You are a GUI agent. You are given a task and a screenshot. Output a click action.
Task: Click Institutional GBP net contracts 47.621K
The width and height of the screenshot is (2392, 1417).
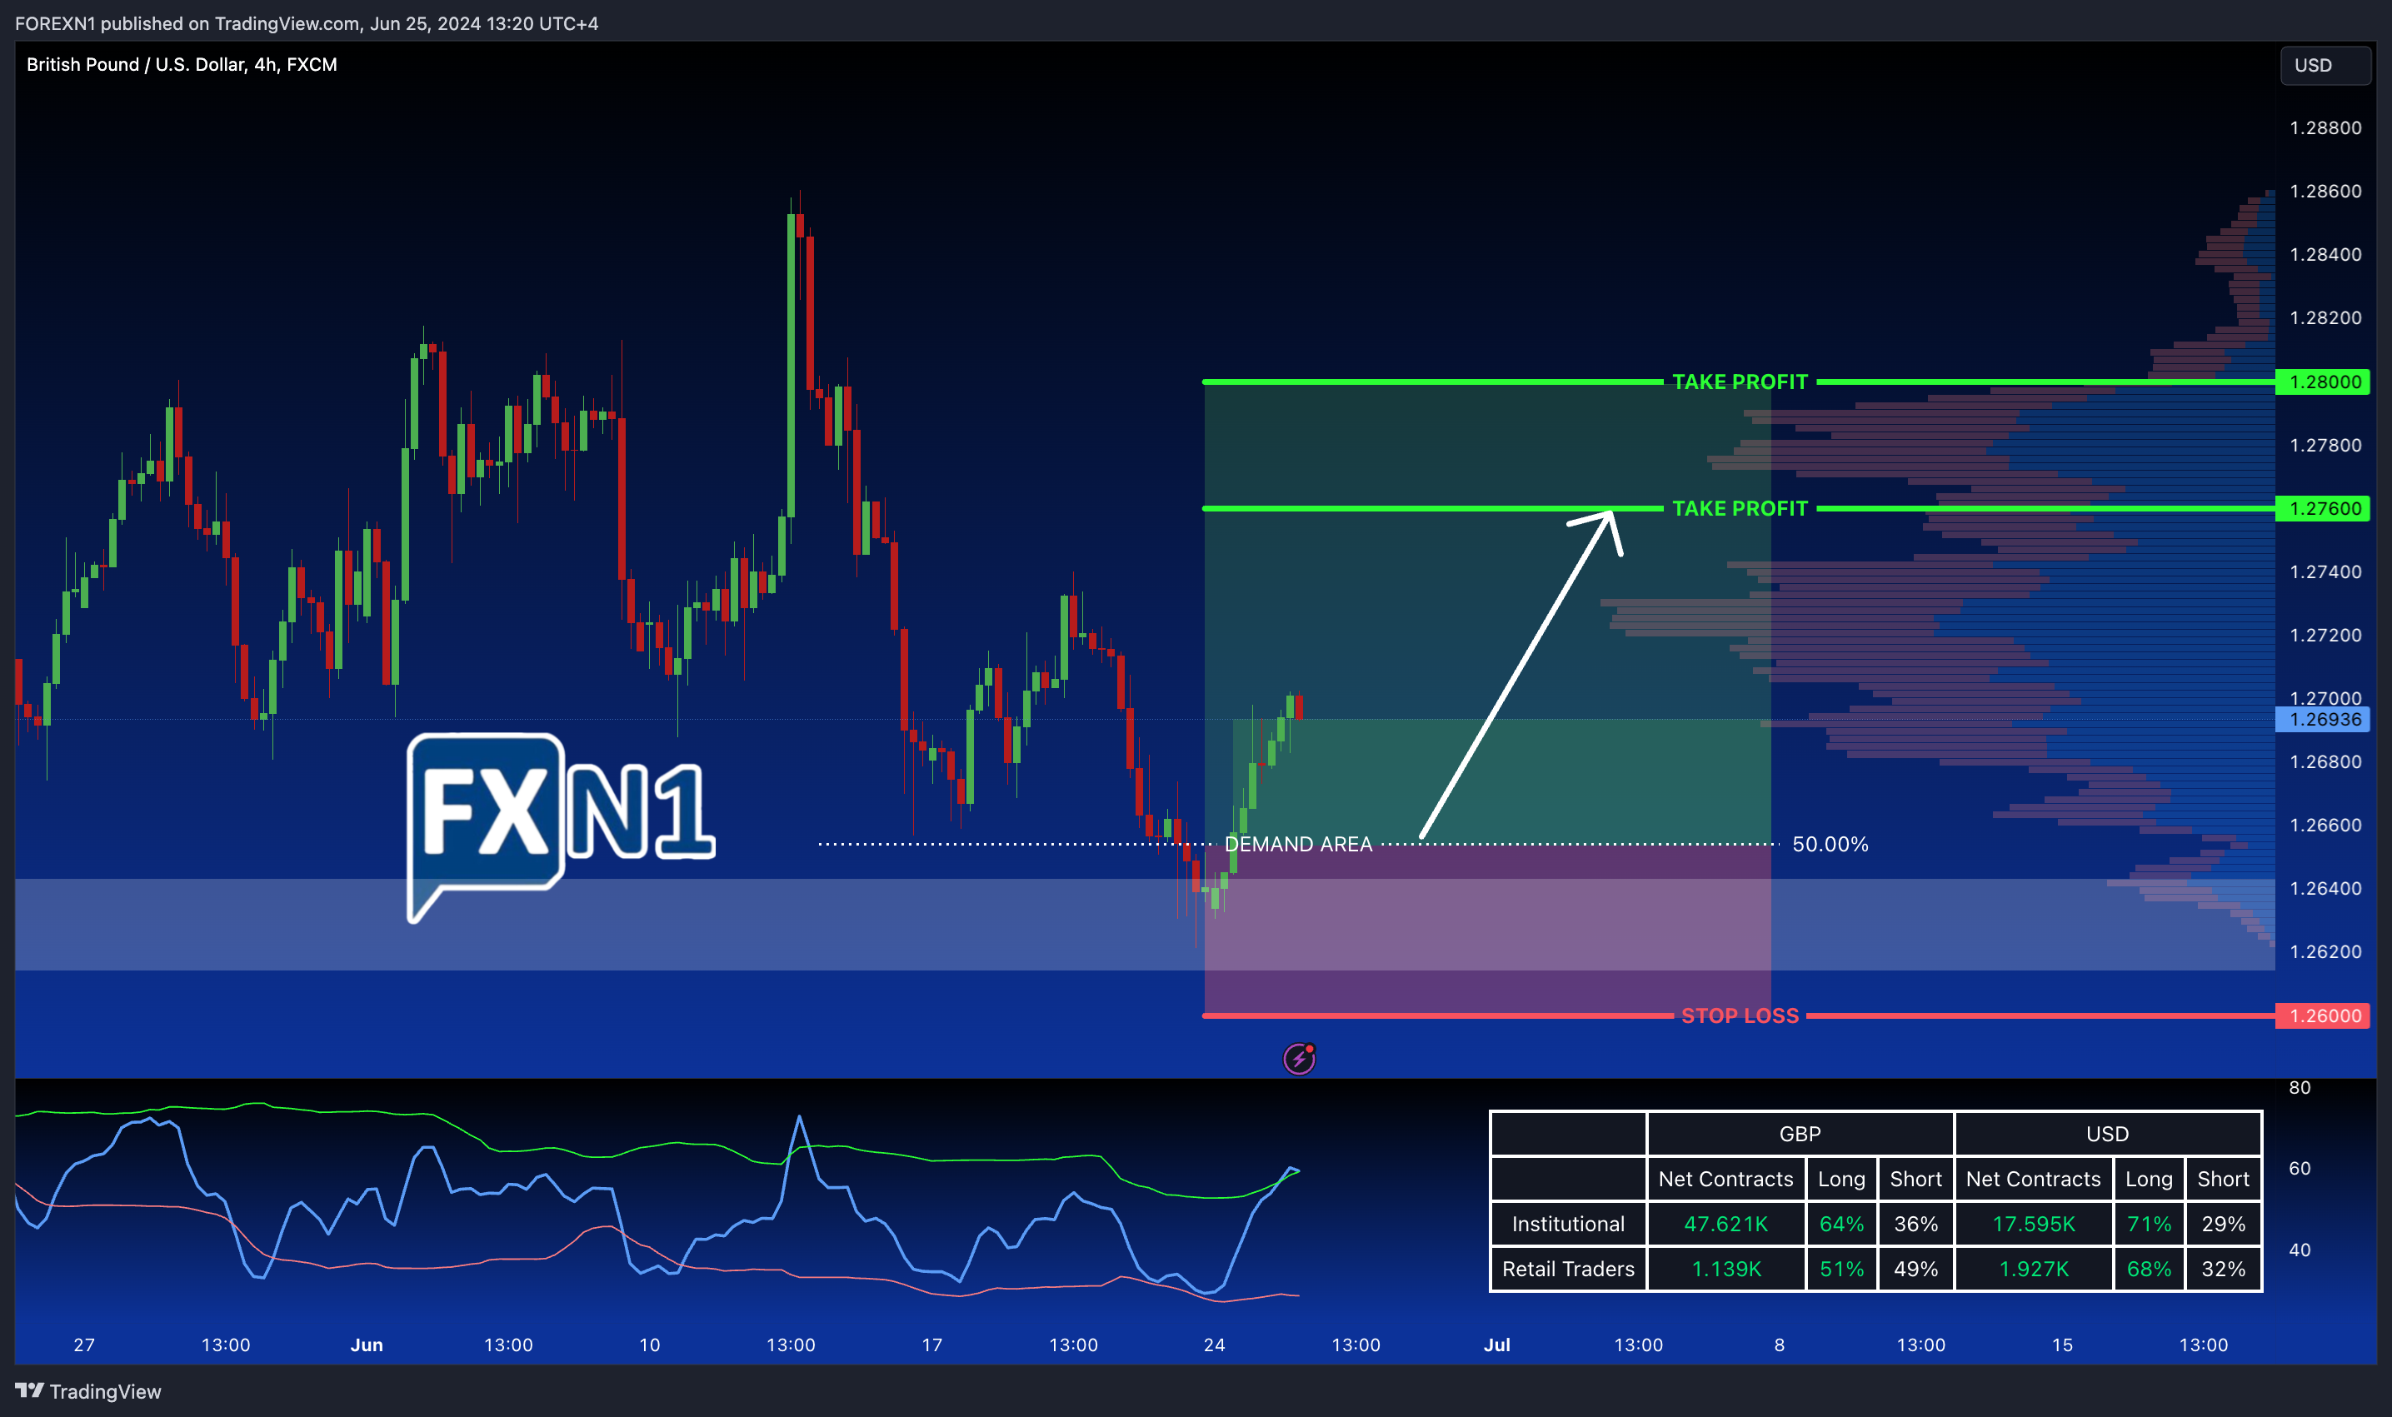1725,1223
